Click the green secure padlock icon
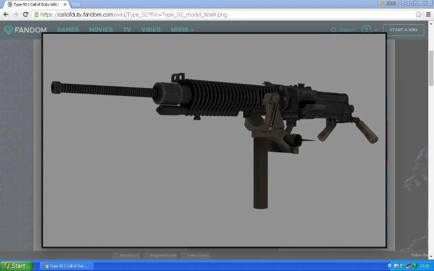 point(36,14)
